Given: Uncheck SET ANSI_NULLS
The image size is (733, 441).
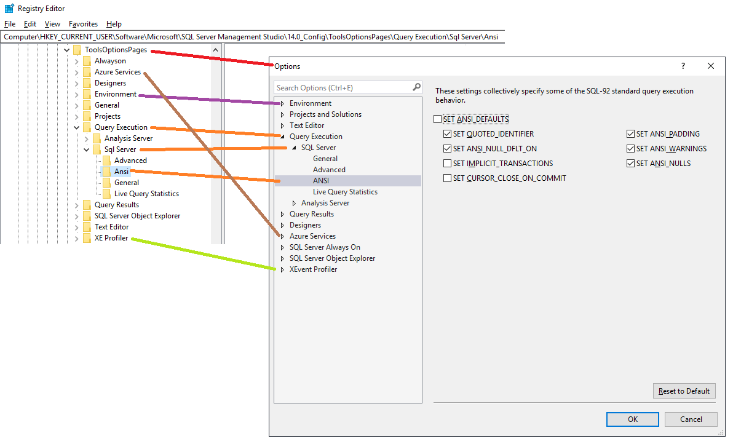Looking at the screenshot, I should [631, 163].
